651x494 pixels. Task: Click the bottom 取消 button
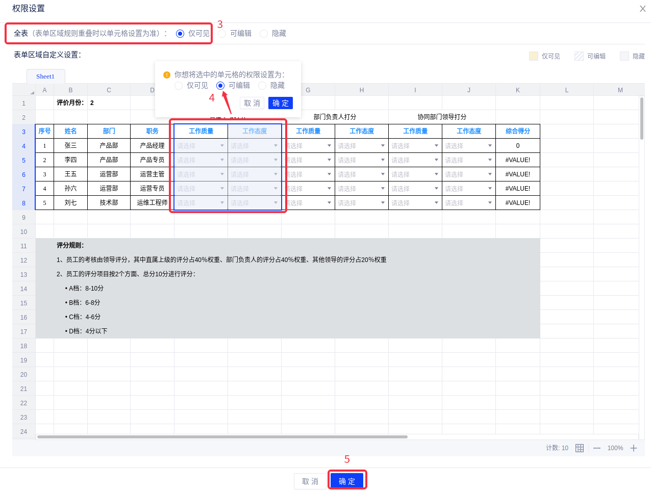coord(310,481)
